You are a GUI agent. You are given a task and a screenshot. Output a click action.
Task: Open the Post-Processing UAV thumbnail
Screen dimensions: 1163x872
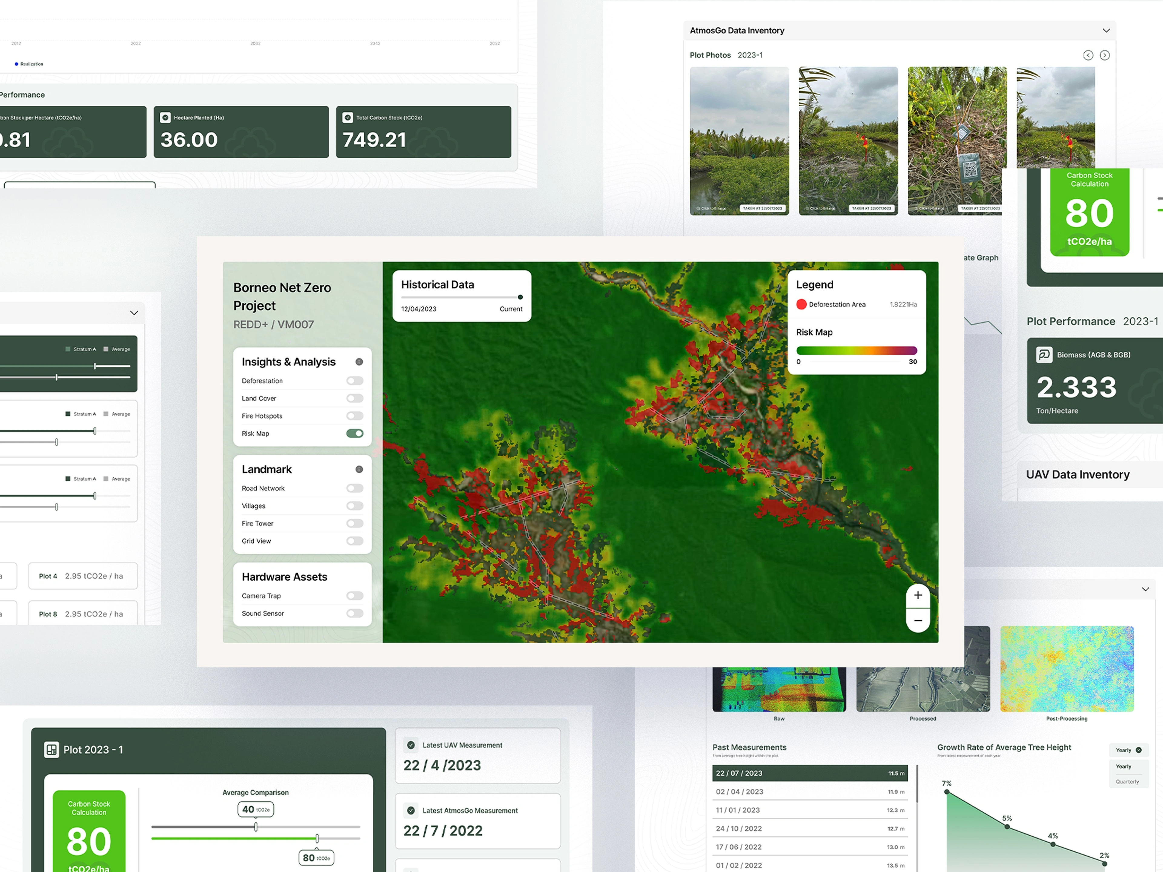pos(1066,669)
